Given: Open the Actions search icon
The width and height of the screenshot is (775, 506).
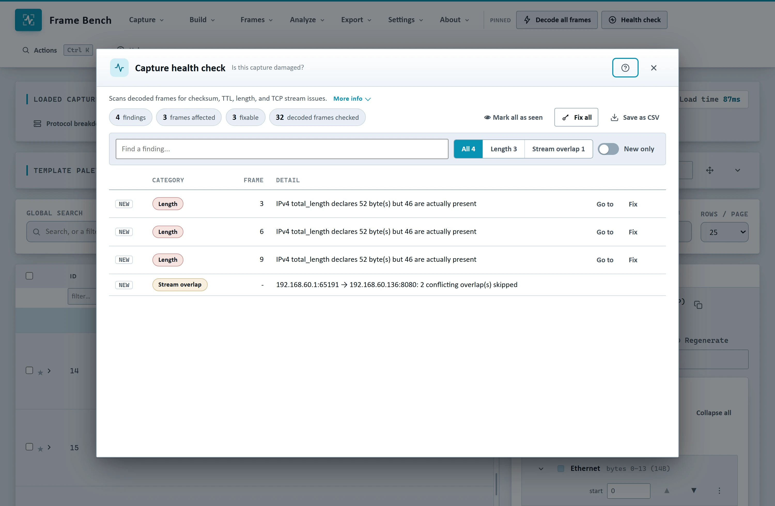Looking at the screenshot, I should [26, 50].
